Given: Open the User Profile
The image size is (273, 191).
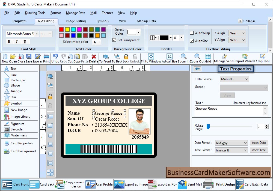Looking at the screenshot, I should click(99, 184).
